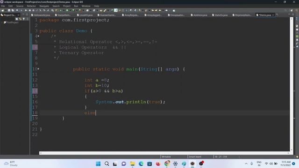Open the Run menu
Image resolution: width=299 pixels, height=168 pixels.
click(76, 6)
